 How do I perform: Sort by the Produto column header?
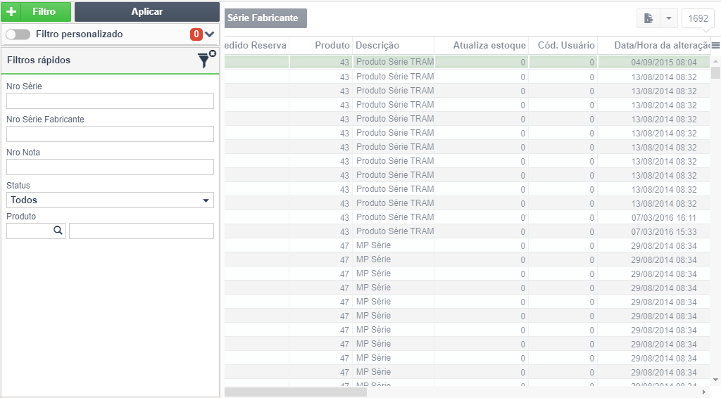(x=320, y=46)
